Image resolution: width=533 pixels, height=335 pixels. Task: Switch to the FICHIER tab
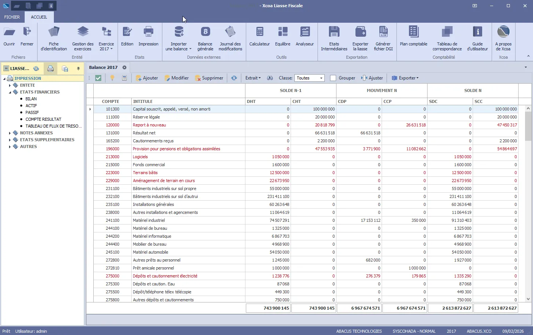(x=12, y=17)
